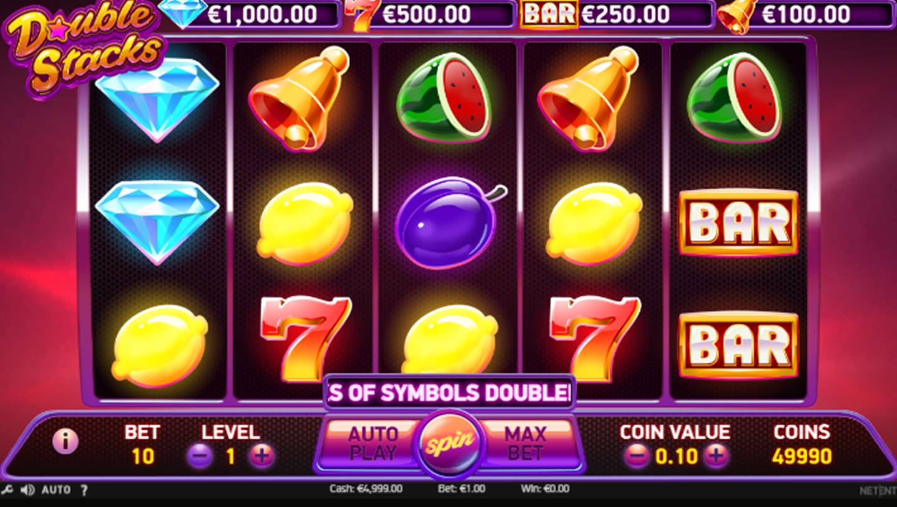897x507 pixels.
Task: Mute sound with the speaker icon
Action: pyautogui.click(x=27, y=490)
